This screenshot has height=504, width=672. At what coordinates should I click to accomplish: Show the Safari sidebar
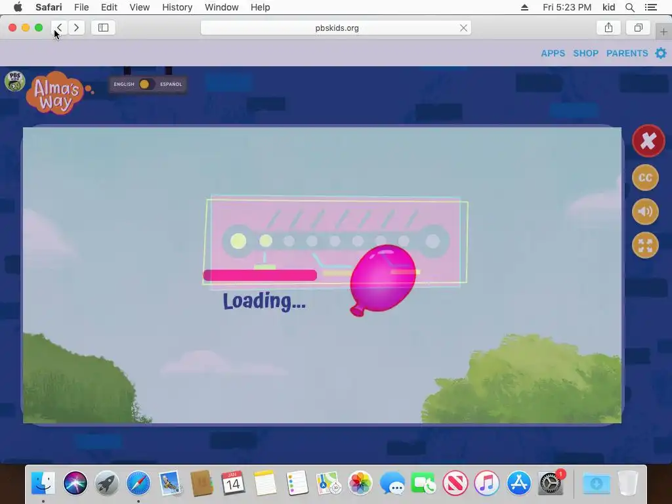[103, 28]
